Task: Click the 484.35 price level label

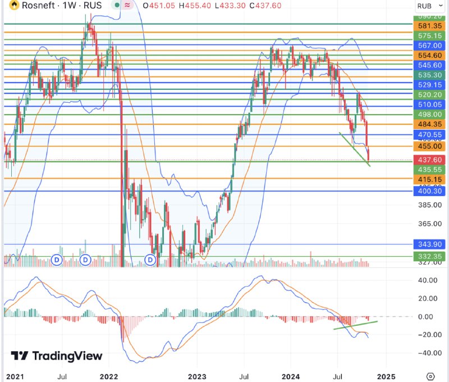Action: click(429, 124)
